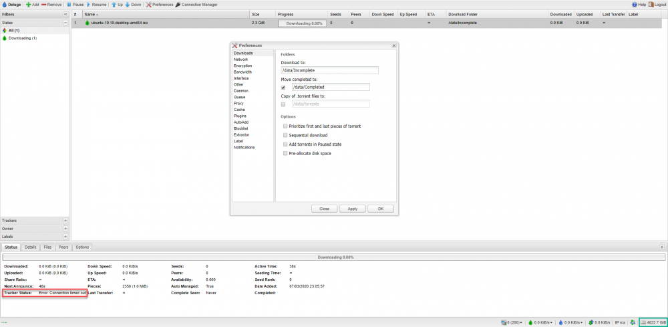Move torrent Down in queue
Viewport: 668px width, 327px height.
pos(133,4)
